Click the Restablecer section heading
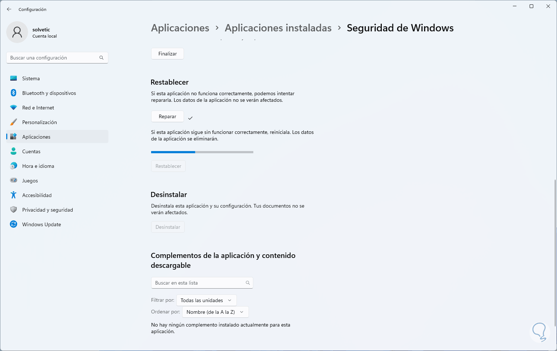The width and height of the screenshot is (557, 351). click(x=170, y=82)
